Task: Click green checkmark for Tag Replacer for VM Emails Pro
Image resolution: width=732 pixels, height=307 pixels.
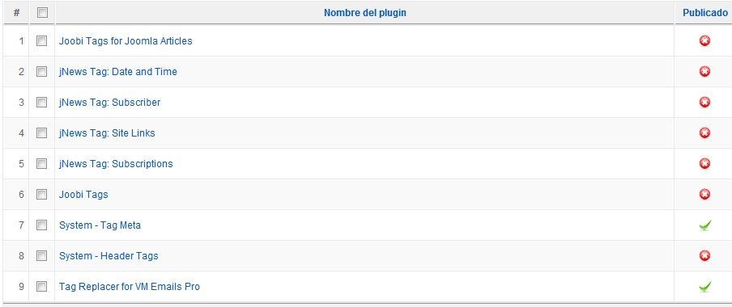Action: (705, 287)
